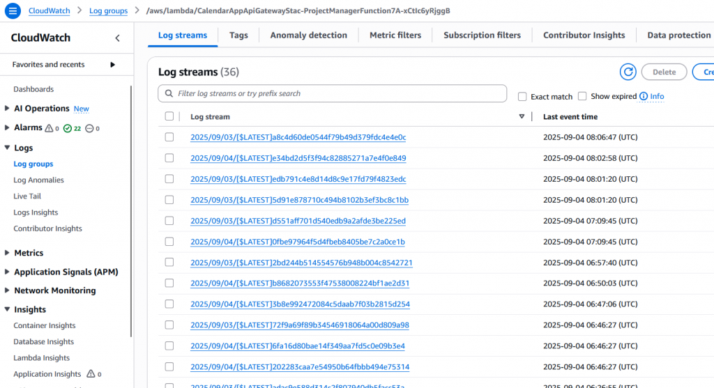The width and height of the screenshot is (714, 388).
Task: Open log stream ending 72f9a69f89b34546918064a00d809a98
Action: click(300, 325)
